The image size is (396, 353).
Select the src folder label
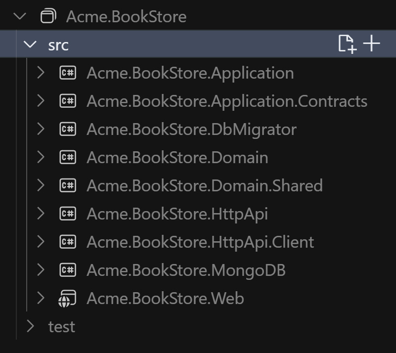click(58, 45)
